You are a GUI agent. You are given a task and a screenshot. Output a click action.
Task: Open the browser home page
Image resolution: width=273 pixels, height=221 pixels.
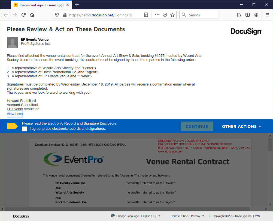point(32,15)
